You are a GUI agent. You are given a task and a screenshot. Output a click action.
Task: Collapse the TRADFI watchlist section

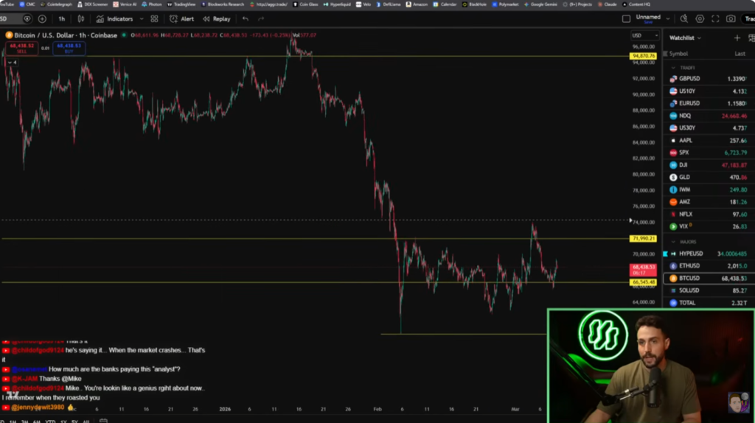click(673, 68)
